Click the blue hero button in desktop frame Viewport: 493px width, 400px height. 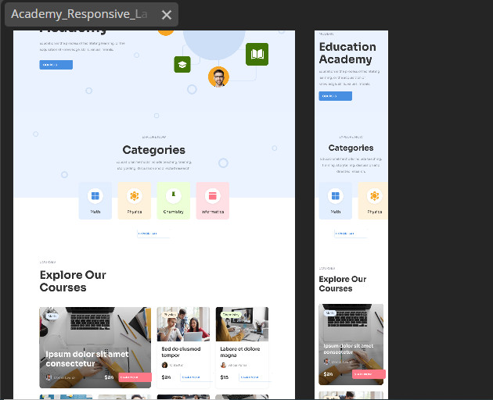click(x=56, y=65)
